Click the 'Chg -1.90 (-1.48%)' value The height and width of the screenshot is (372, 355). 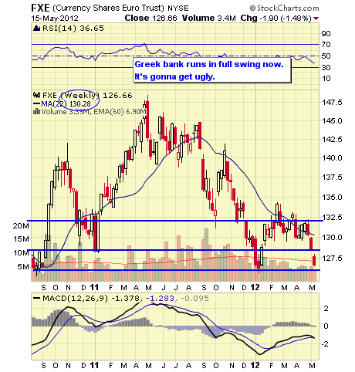pyautogui.click(x=276, y=19)
